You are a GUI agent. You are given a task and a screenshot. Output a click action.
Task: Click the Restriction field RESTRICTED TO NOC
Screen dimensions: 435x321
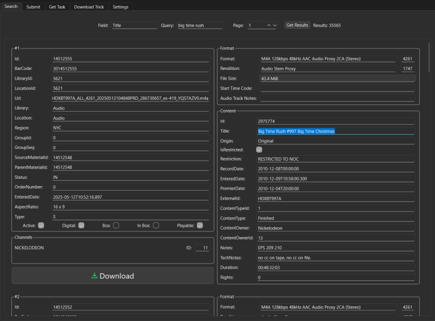point(336,159)
